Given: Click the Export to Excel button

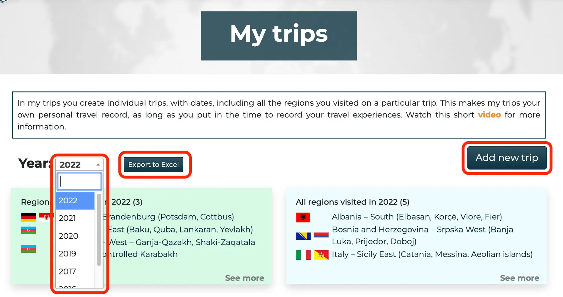Looking at the screenshot, I should [x=153, y=165].
